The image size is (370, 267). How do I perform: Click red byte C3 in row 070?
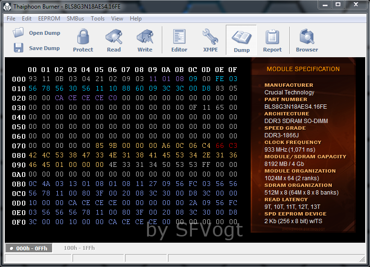click(233, 145)
